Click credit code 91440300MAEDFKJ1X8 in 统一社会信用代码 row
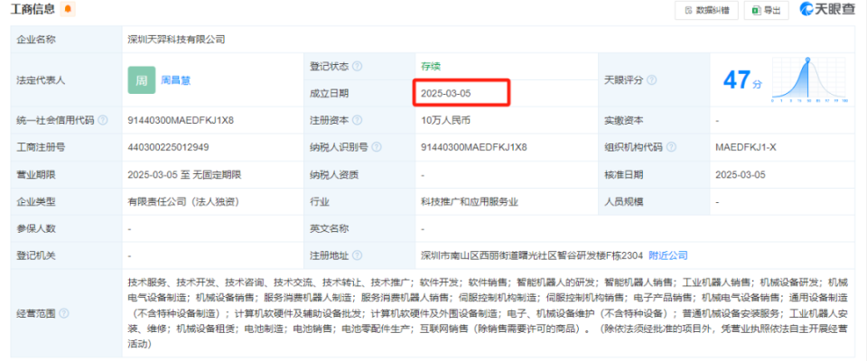Image resolution: width=867 pixels, height=361 pixels. pyautogui.click(x=181, y=120)
